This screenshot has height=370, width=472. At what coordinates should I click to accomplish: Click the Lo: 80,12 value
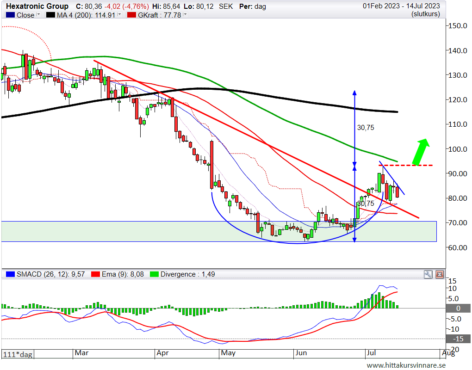(x=199, y=6)
